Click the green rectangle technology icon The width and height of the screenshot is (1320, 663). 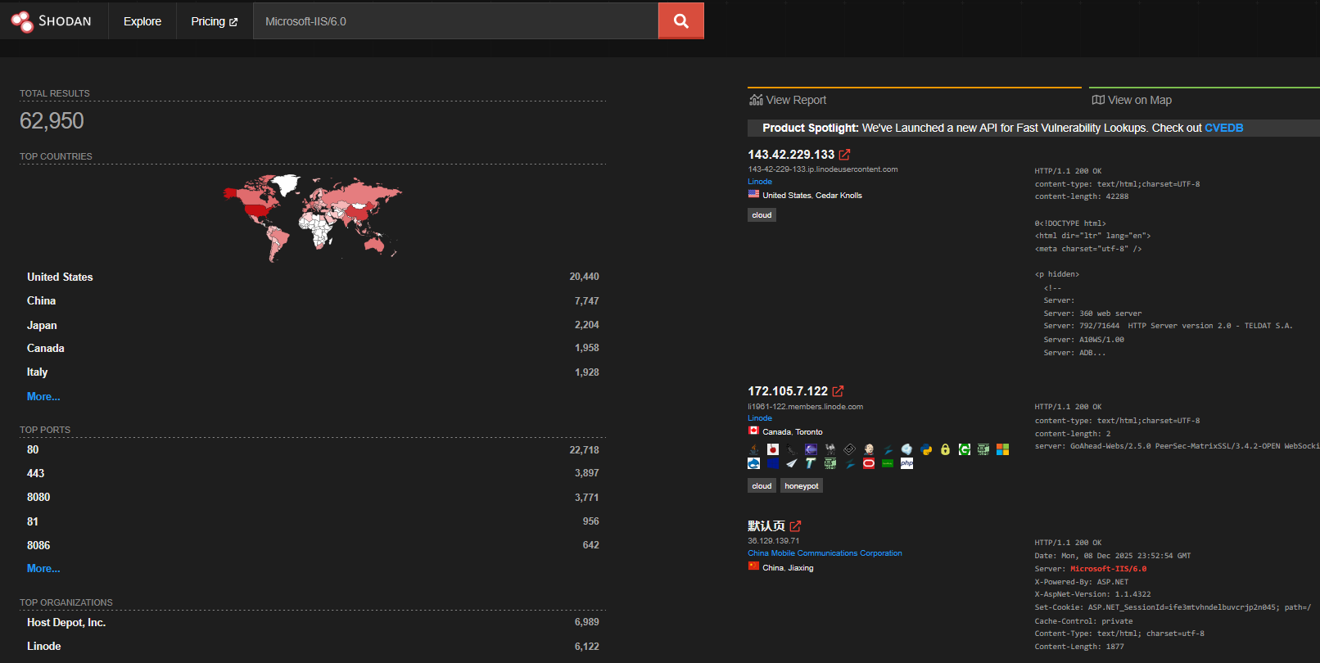(x=888, y=463)
